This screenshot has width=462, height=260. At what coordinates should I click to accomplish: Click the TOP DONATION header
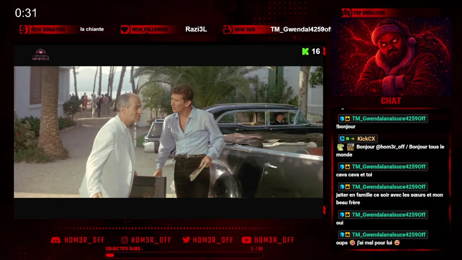point(369,13)
